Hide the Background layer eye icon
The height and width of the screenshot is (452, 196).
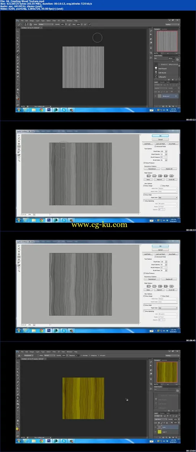[x=155, y=96]
